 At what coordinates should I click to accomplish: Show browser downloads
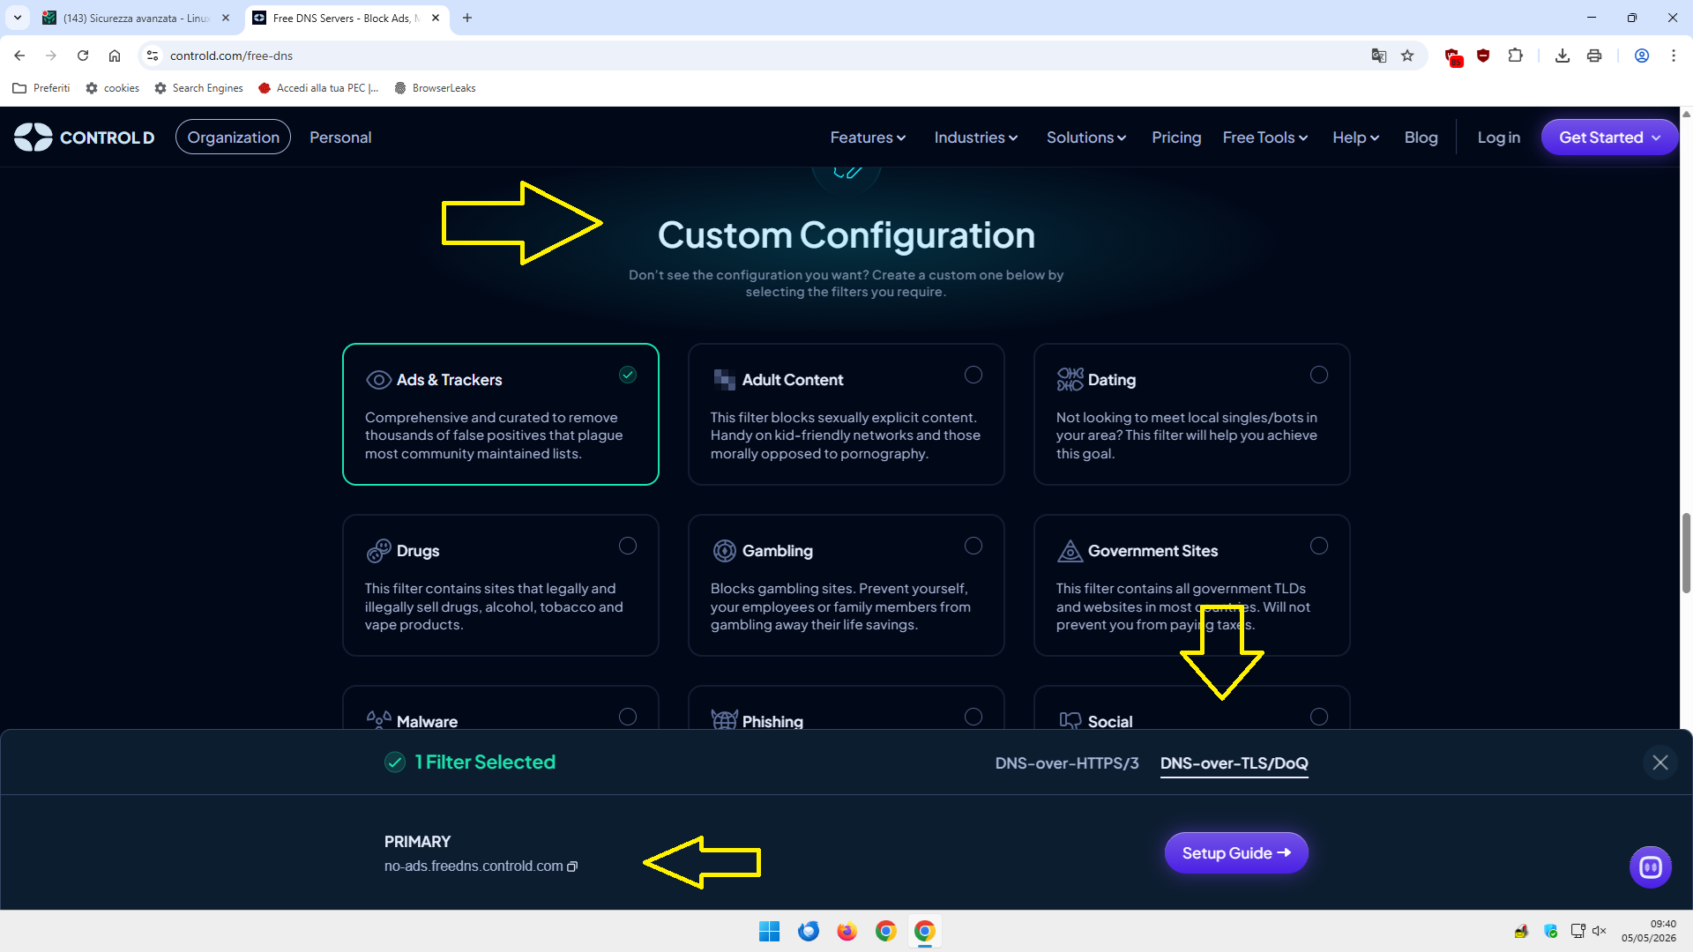pyautogui.click(x=1562, y=56)
